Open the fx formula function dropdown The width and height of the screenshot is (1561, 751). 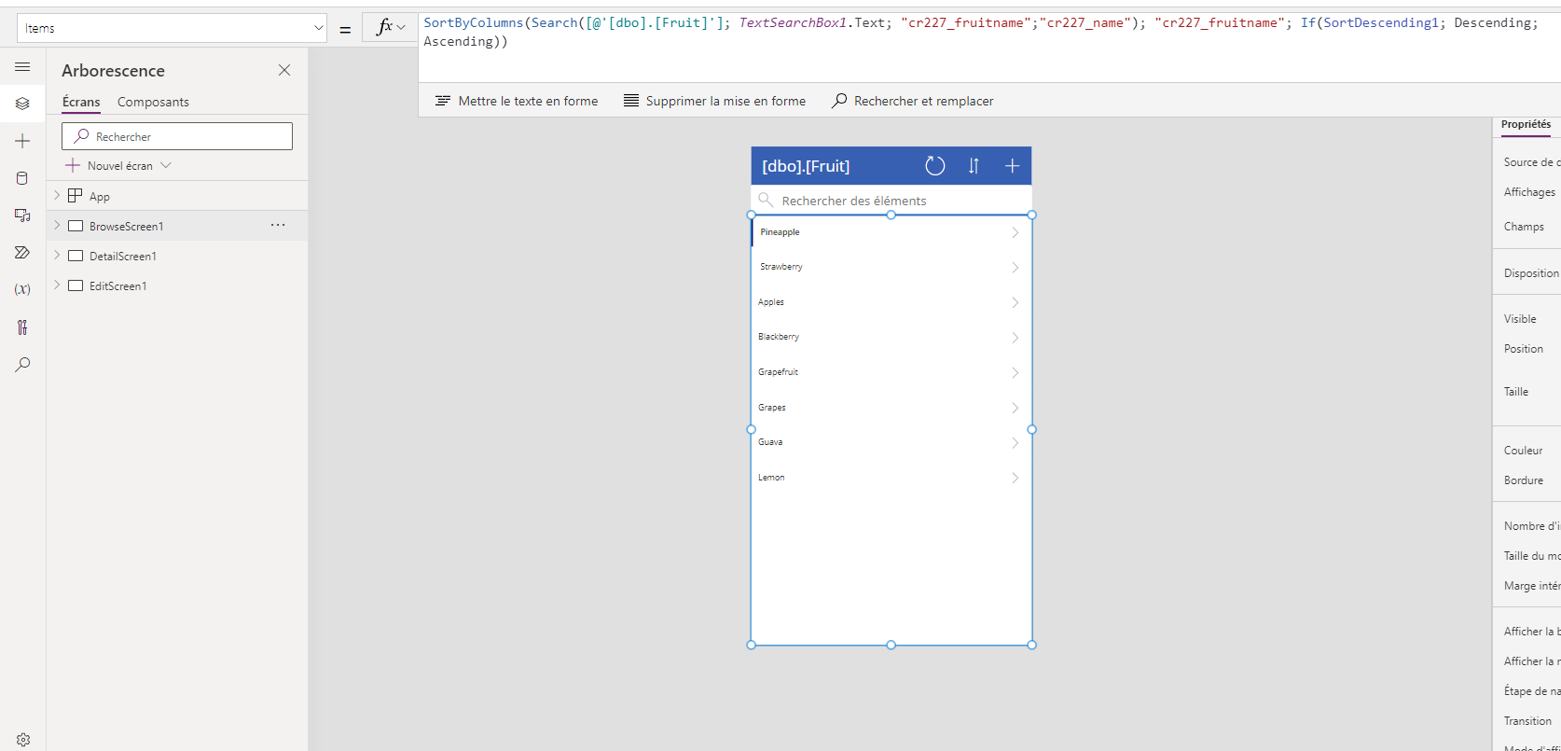tap(391, 28)
